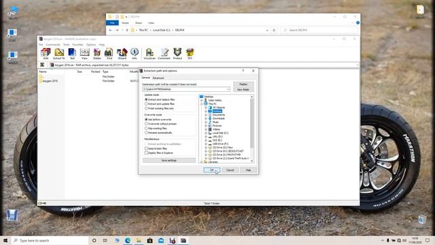435x245 pixels.
Task: Collapse the This PC node in folder tree
Action: (202, 104)
